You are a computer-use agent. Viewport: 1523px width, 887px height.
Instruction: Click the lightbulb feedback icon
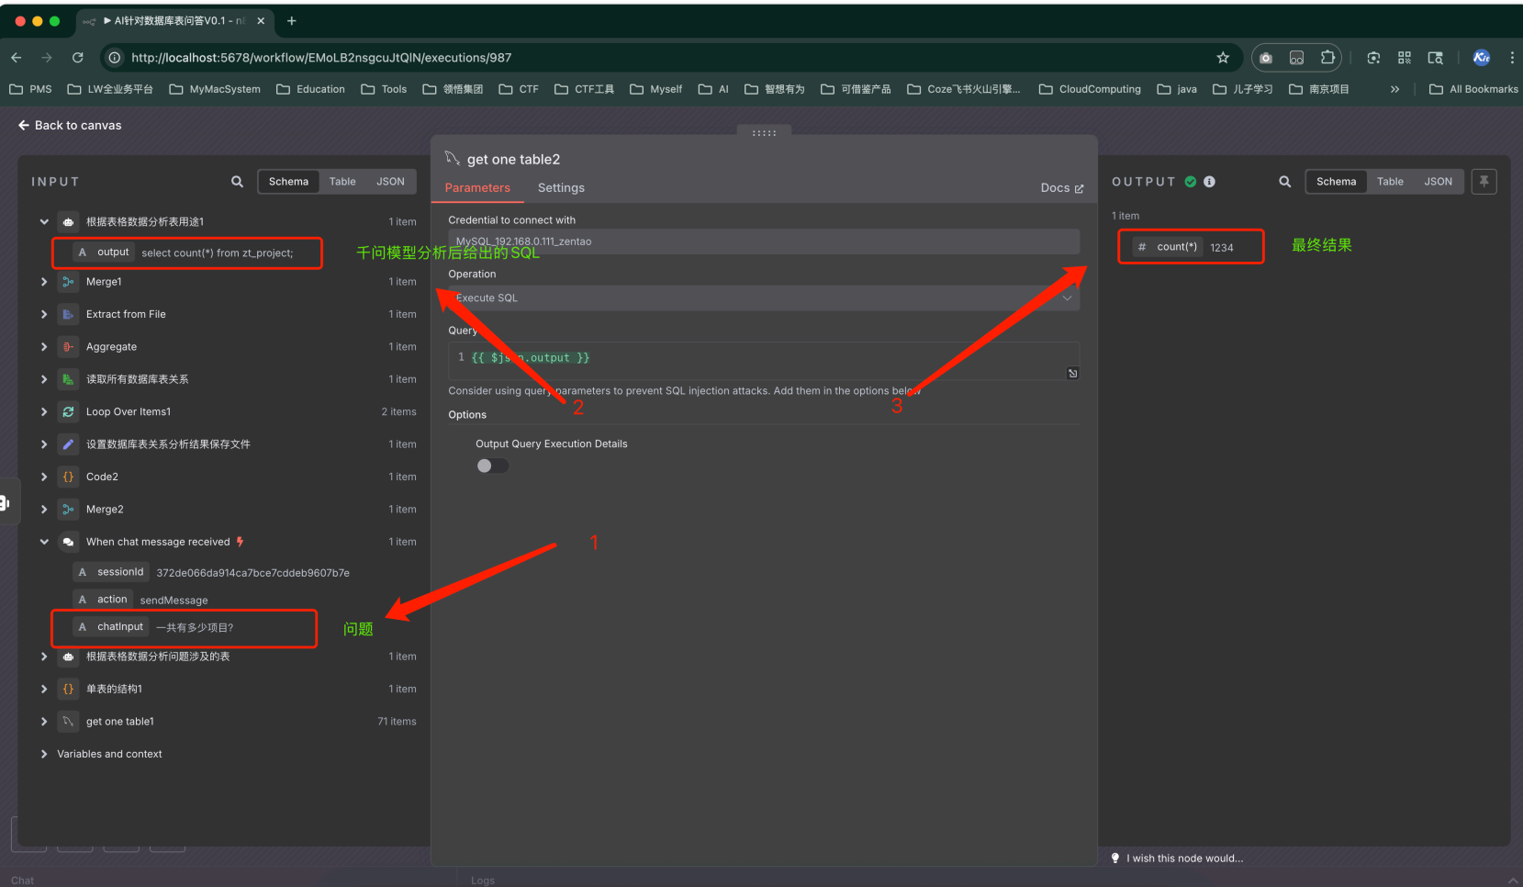(x=1115, y=859)
